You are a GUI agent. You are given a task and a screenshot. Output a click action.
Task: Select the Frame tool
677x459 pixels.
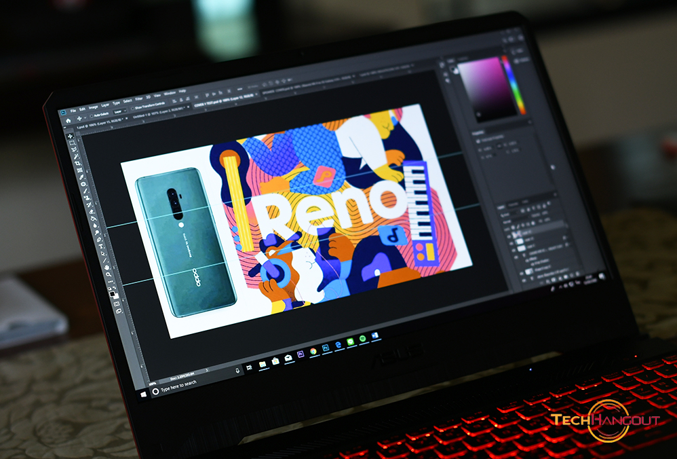80,170
